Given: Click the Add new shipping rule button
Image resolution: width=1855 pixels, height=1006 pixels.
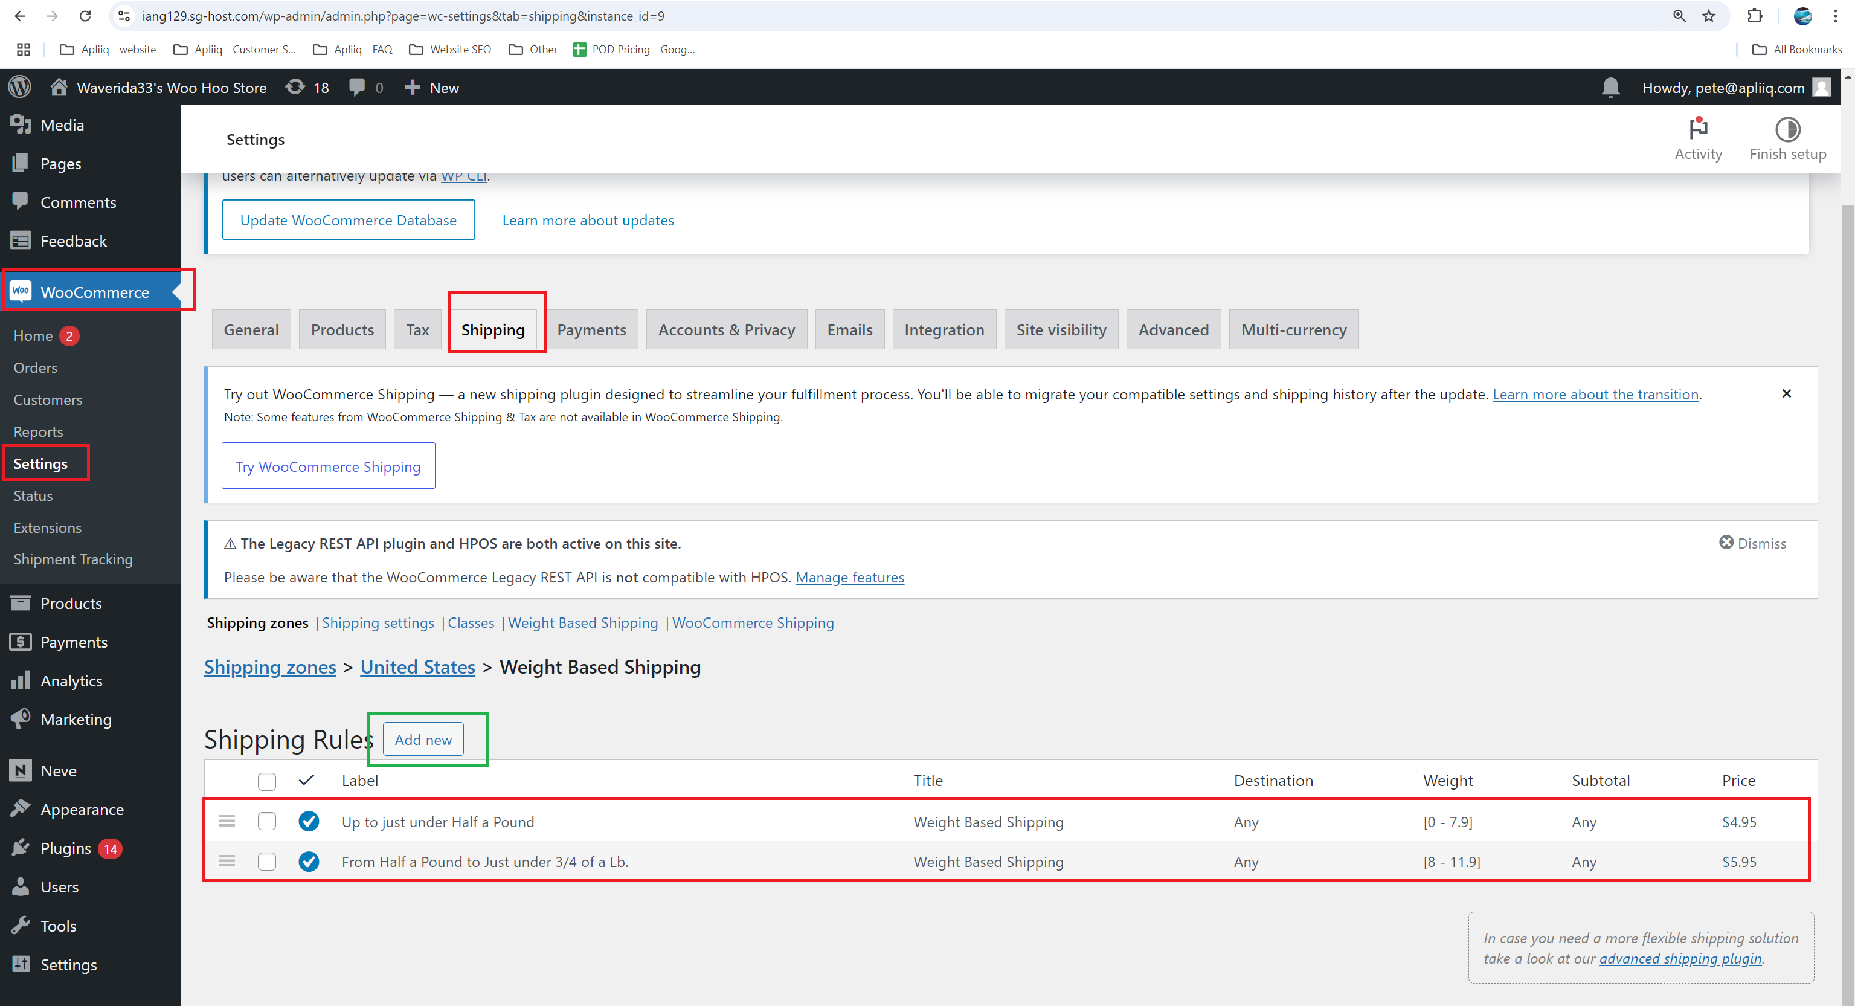Looking at the screenshot, I should (423, 740).
